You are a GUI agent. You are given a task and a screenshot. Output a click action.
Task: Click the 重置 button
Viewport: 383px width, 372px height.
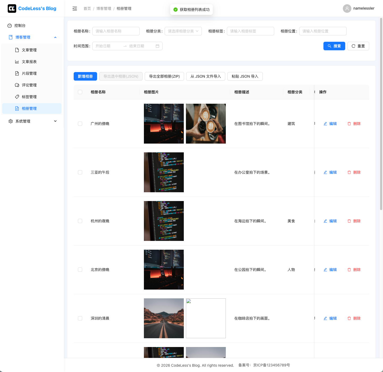pyautogui.click(x=358, y=46)
